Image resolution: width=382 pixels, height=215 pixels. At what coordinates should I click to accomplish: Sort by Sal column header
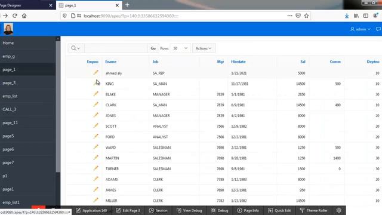[x=303, y=62]
